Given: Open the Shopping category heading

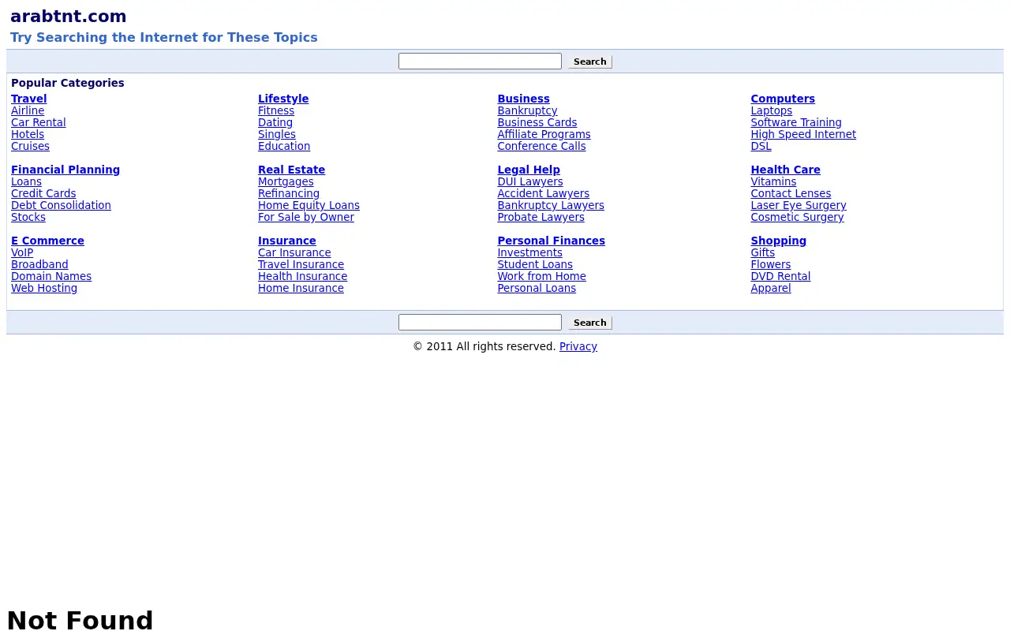Looking at the screenshot, I should pos(778,241).
